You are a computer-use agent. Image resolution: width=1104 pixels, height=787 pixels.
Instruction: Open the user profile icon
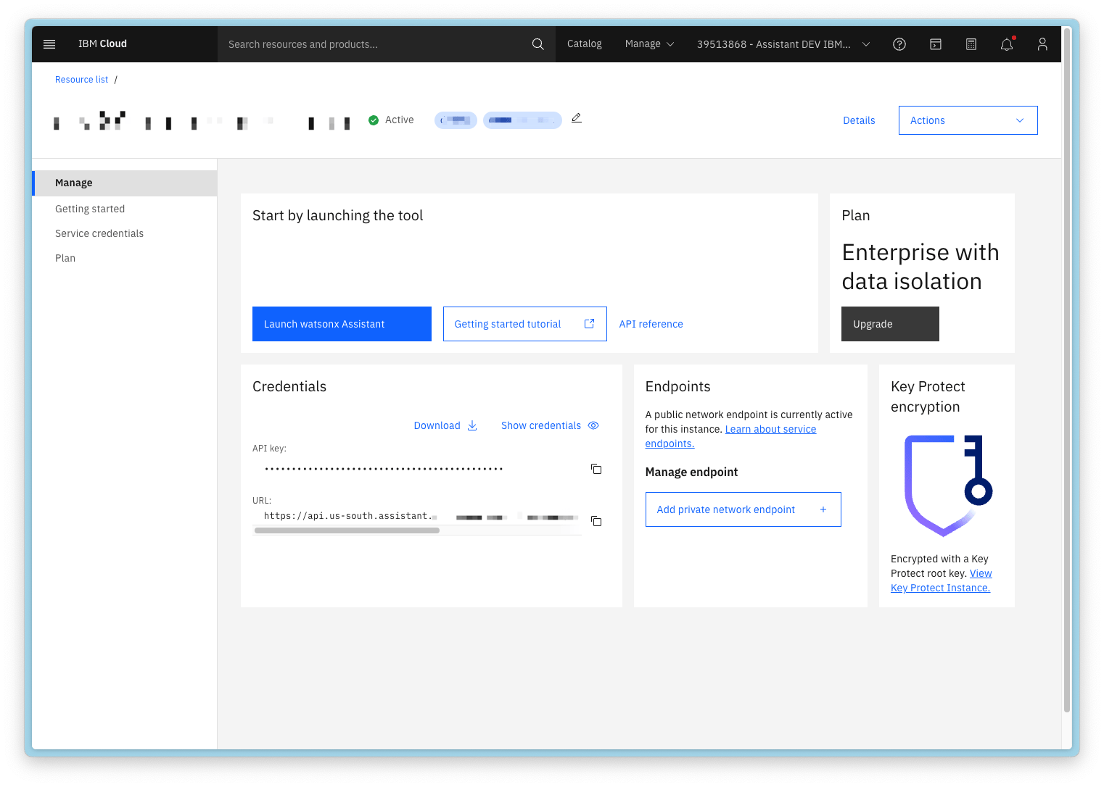pos(1042,44)
